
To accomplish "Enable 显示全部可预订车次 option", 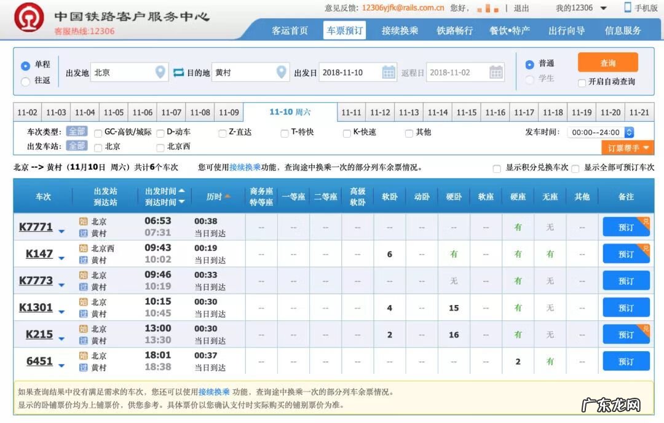I will (x=575, y=168).
